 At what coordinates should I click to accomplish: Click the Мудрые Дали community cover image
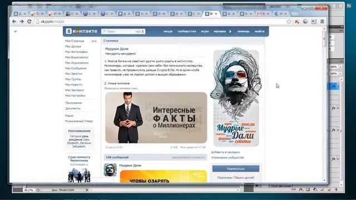point(236,97)
